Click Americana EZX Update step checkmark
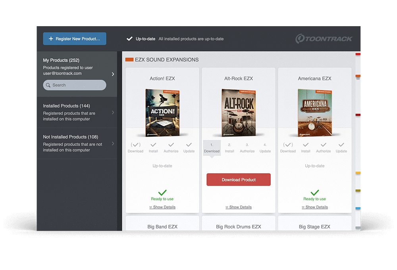The width and height of the screenshot is (397, 270). coord(341,145)
